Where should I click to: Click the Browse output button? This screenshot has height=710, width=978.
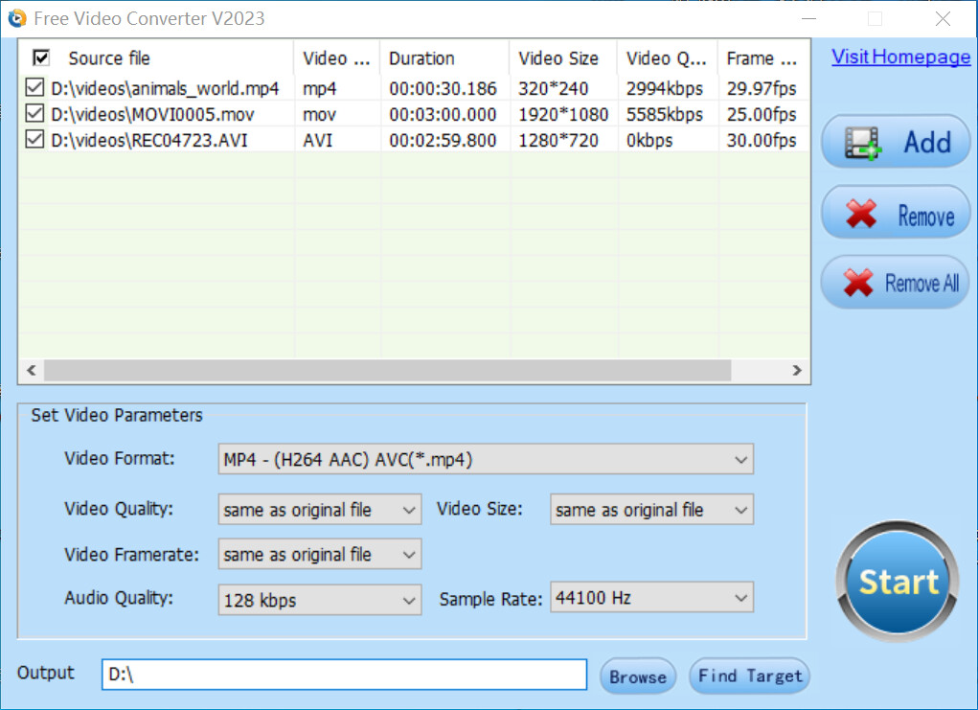pos(637,676)
